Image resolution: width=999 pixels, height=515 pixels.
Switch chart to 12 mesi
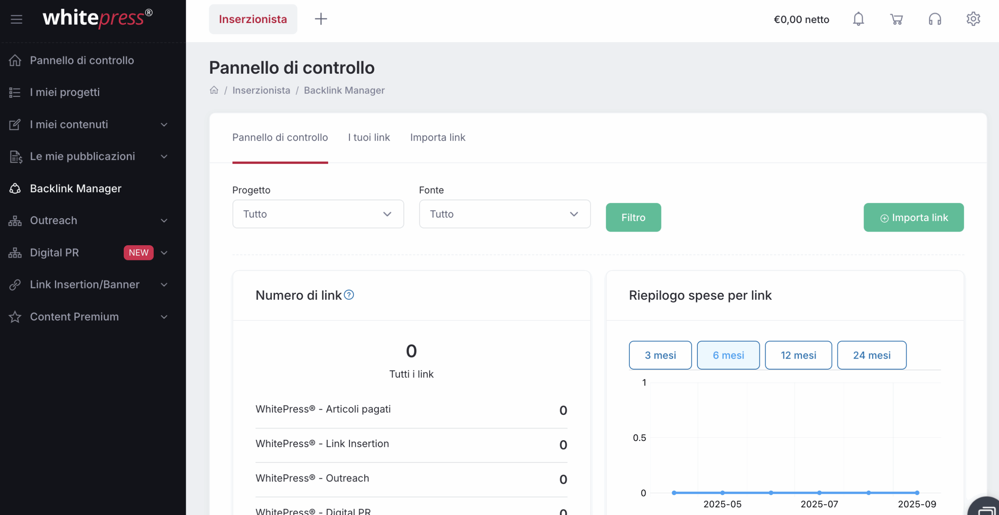point(798,355)
